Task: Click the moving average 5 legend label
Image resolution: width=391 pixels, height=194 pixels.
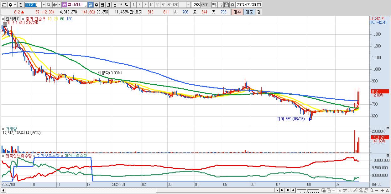Action: tap(44, 19)
